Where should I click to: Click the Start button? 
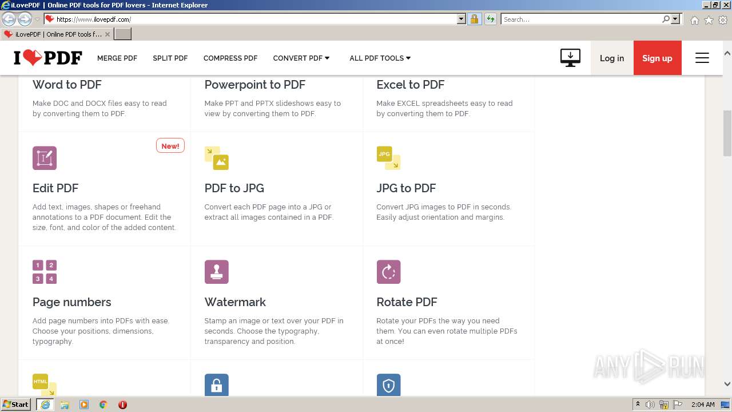(15, 405)
